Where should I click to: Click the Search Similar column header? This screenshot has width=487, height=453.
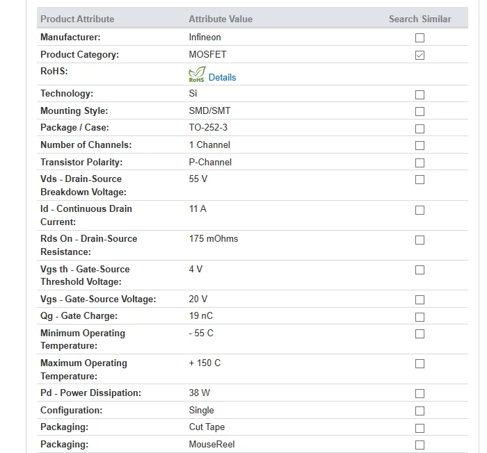pos(420,19)
